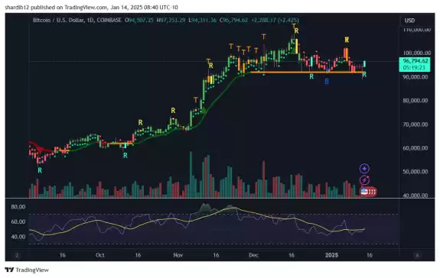Select the orange horizontal support line
440x278 pixels.
coord(306,73)
